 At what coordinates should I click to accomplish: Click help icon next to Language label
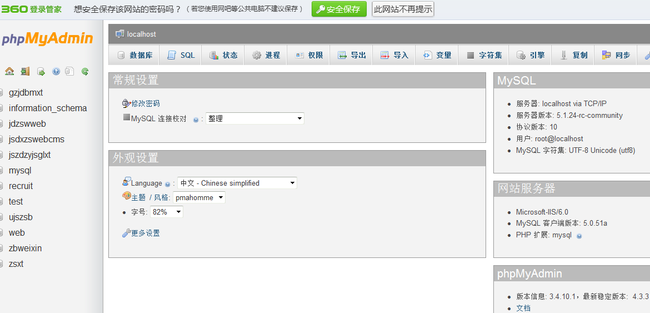tap(167, 184)
